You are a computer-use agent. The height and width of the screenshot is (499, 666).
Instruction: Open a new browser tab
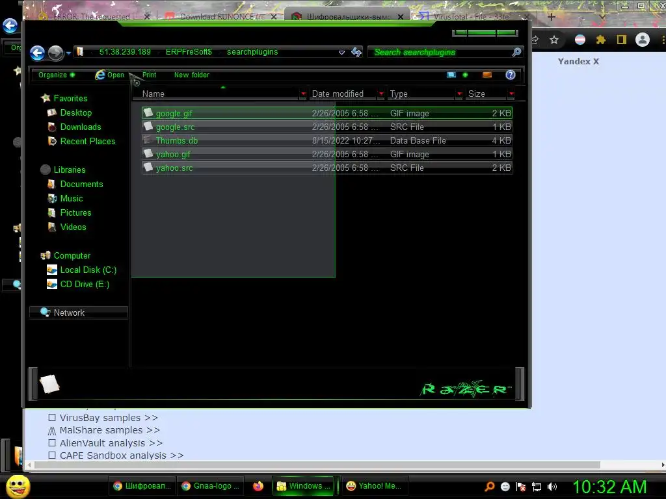point(552,17)
